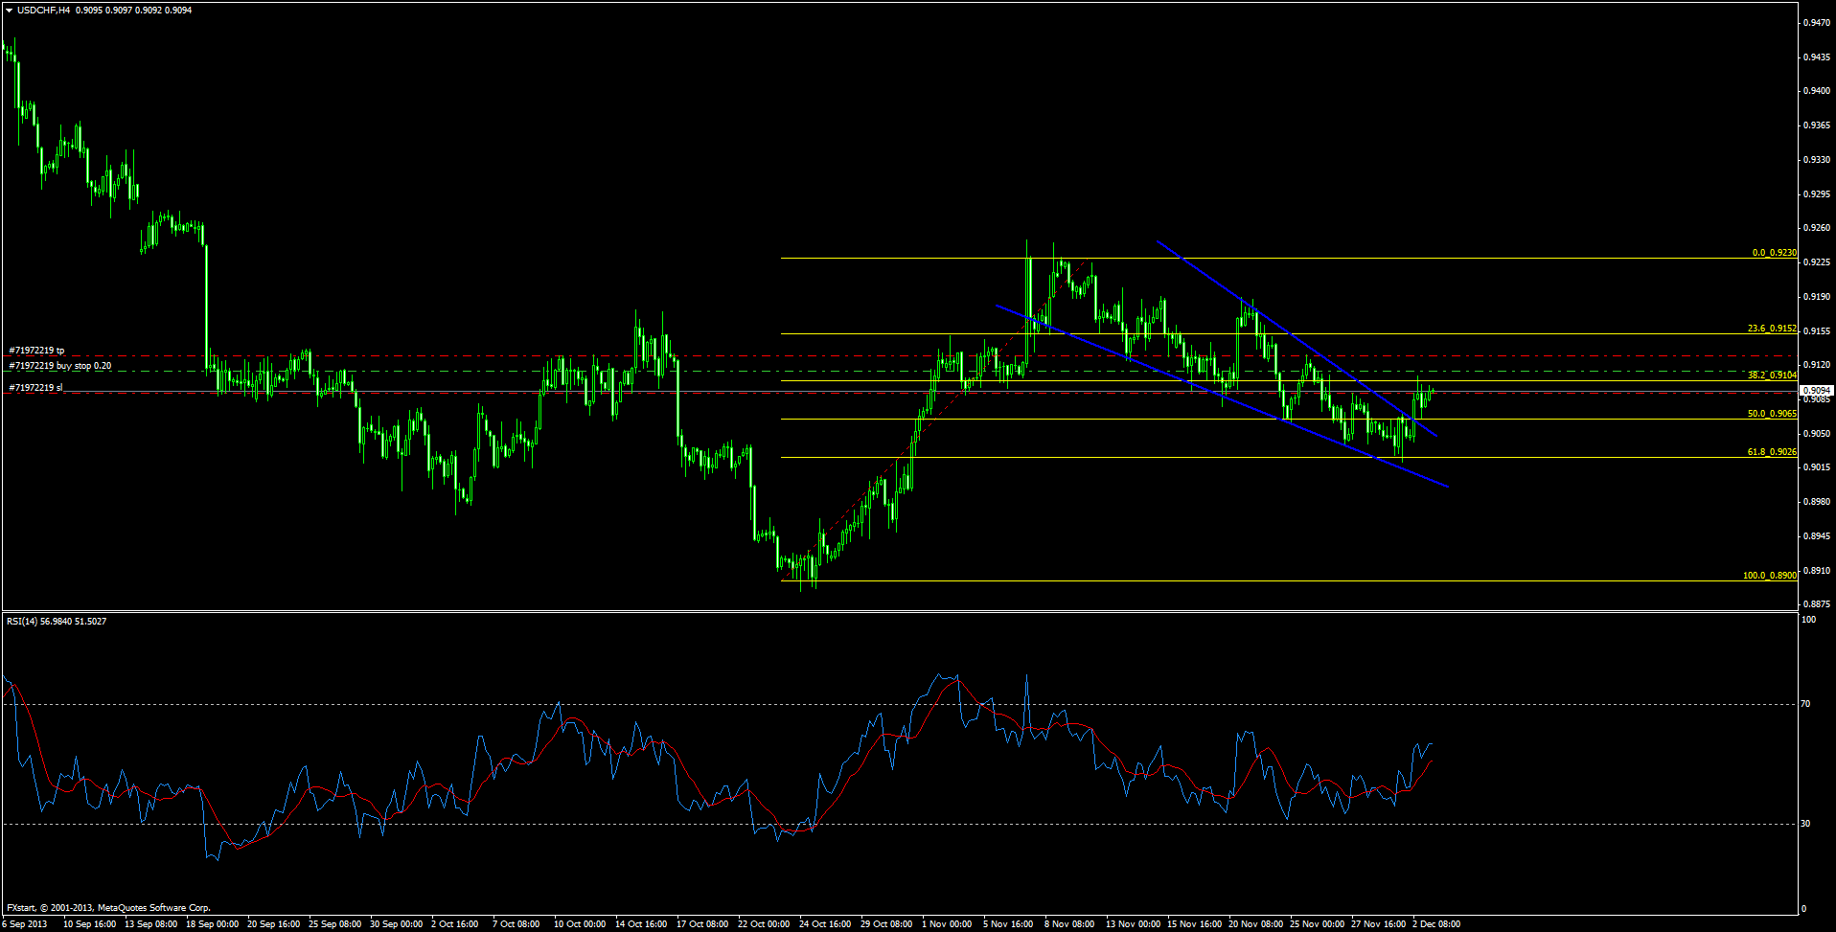1836x932 pixels.
Task: Click the 23.6 0.9152 Fibonacci level label
Action: [x=1772, y=329]
